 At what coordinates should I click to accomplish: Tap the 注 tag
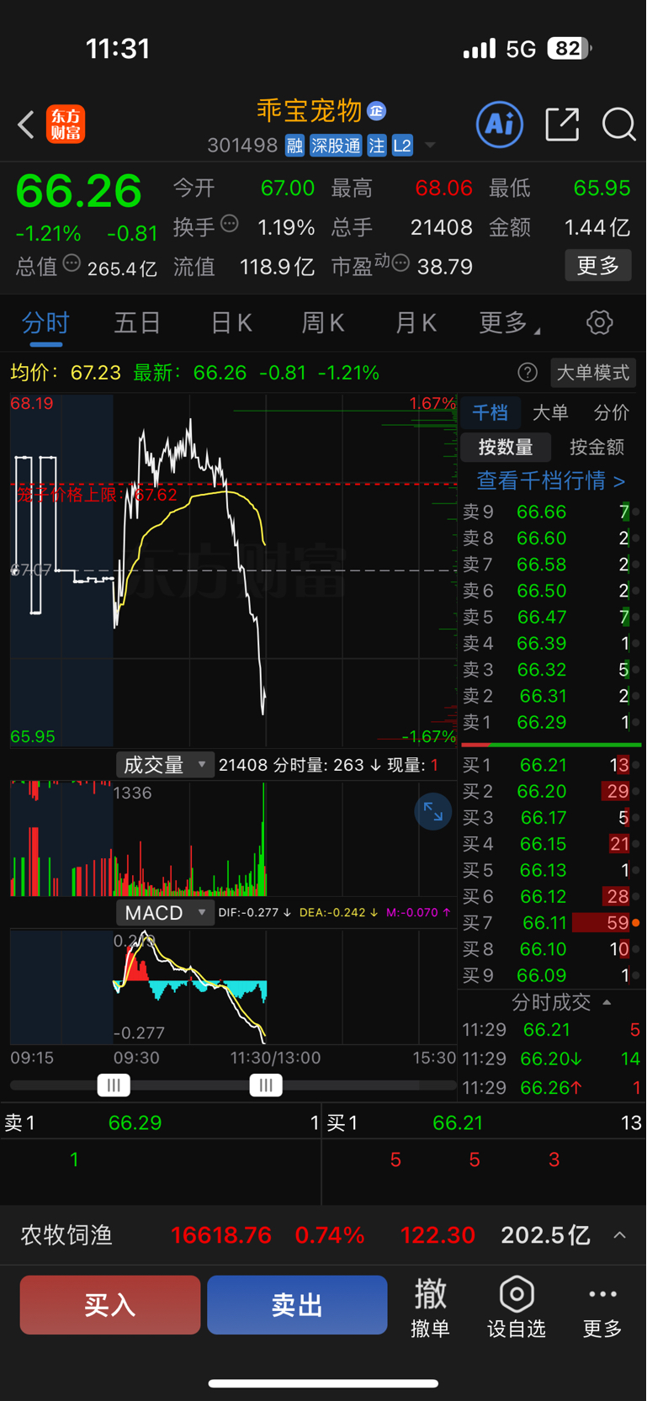coord(377,146)
